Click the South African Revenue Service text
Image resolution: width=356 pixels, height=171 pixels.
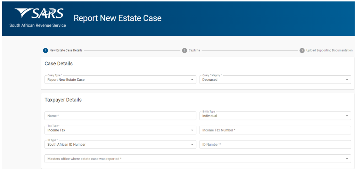click(x=38, y=25)
